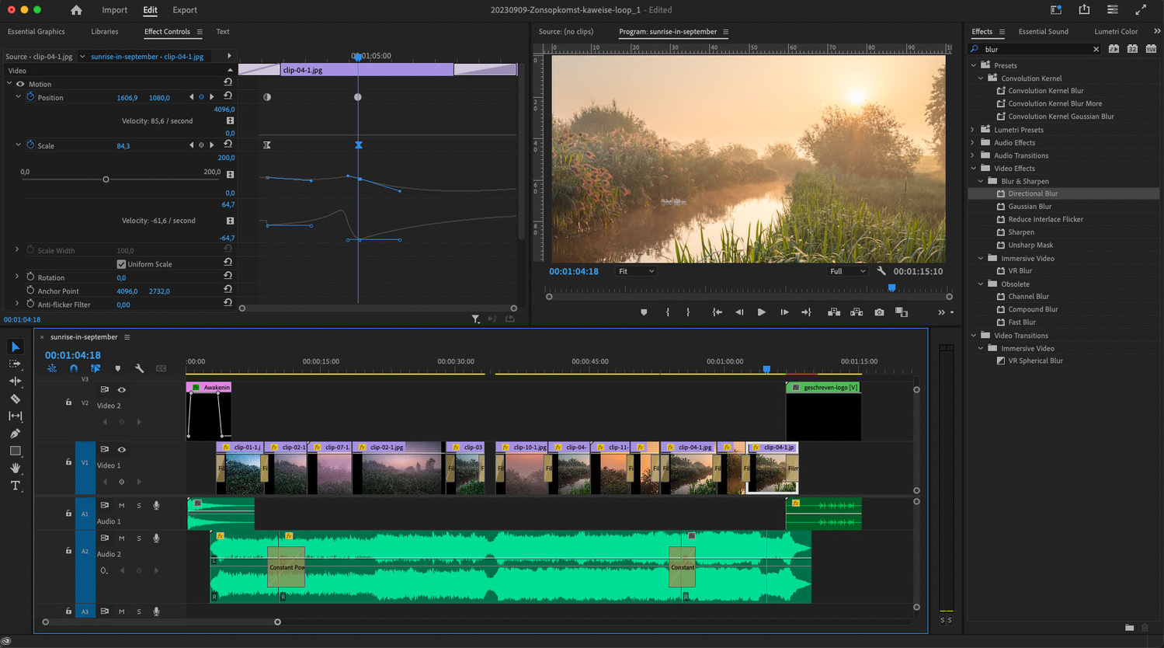Select the Type tool
Viewport: 1164px width, 648px height.
(x=15, y=486)
